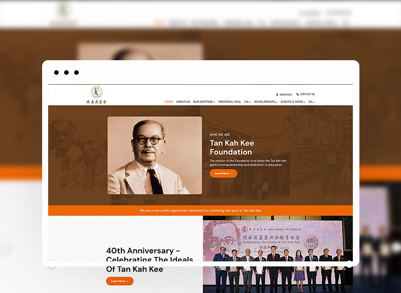Expand the YIA menu arrow
The height and width of the screenshot is (293, 401).
[x=250, y=102]
